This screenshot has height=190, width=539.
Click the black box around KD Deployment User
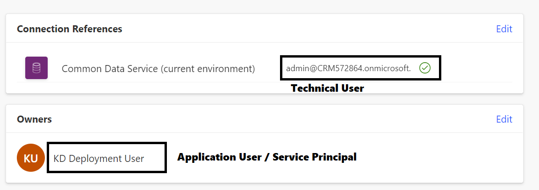(107, 158)
